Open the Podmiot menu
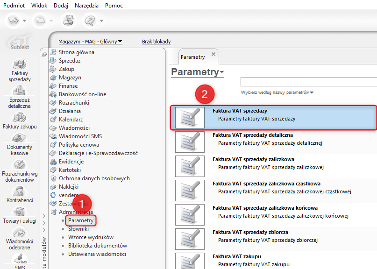 [14, 5]
